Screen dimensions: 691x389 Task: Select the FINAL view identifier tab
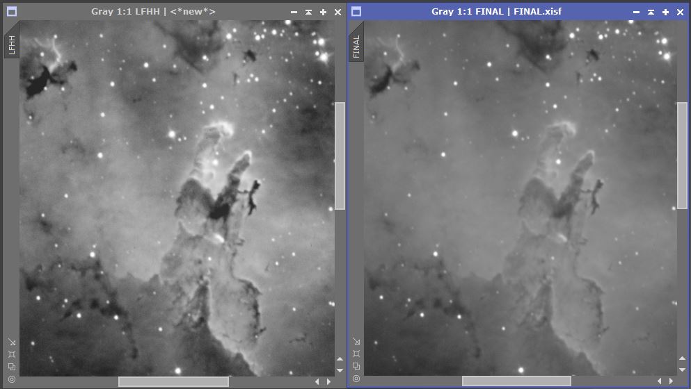click(x=356, y=47)
